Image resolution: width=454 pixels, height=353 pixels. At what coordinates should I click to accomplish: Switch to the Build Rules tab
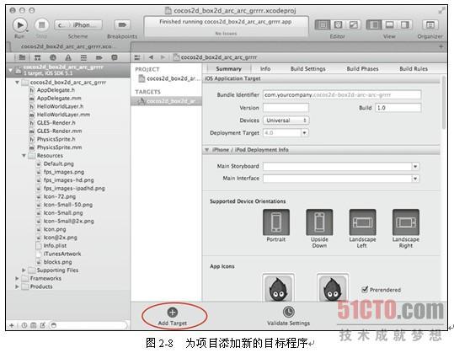click(414, 68)
